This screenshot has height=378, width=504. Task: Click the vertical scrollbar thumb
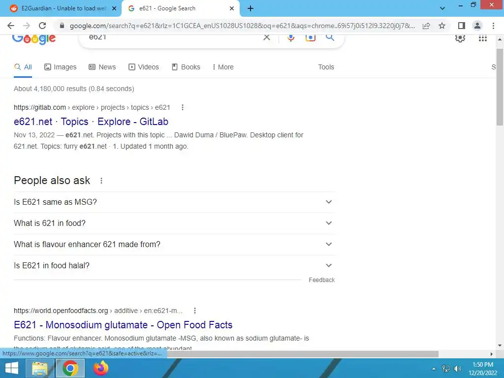[x=500, y=87]
